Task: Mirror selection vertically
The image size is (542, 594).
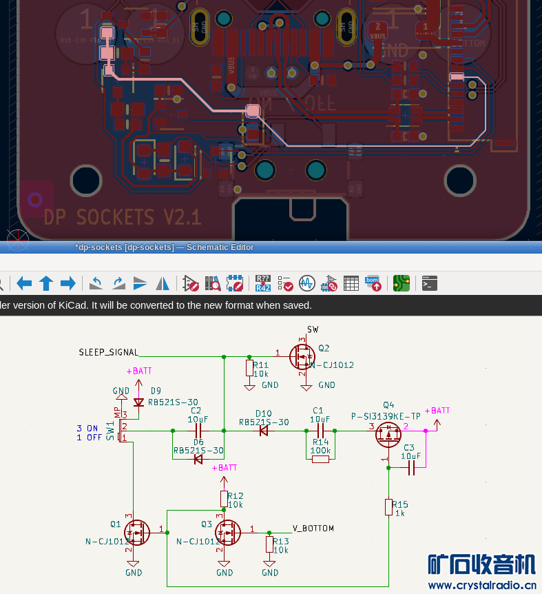Action: coord(140,283)
